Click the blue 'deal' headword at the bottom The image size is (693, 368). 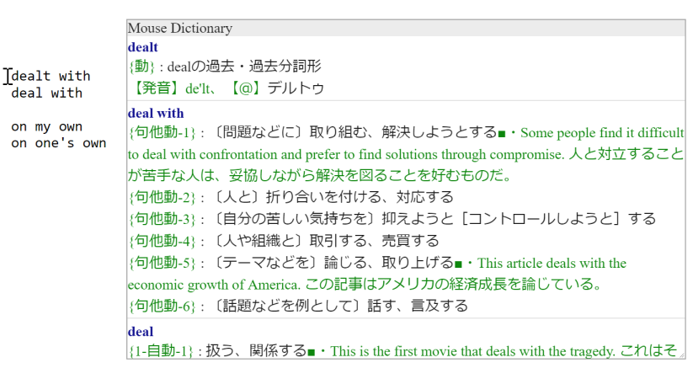[140, 332]
